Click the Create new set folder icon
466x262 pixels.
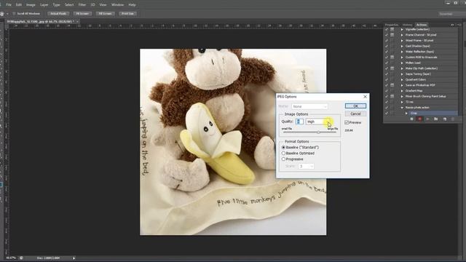(x=435, y=119)
